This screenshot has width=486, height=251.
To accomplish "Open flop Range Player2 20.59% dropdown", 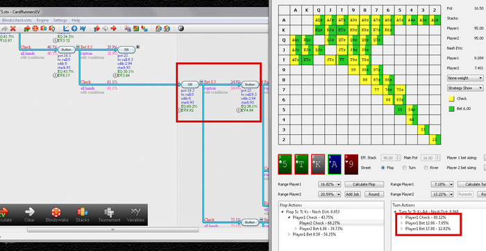I will (329, 194).
